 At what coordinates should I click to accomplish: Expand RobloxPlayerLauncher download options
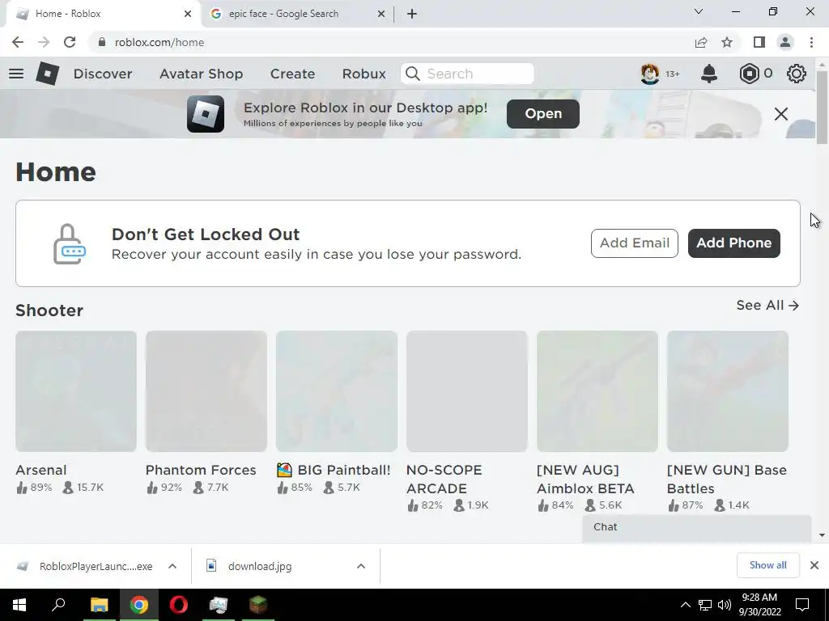(x=172, y=566)
